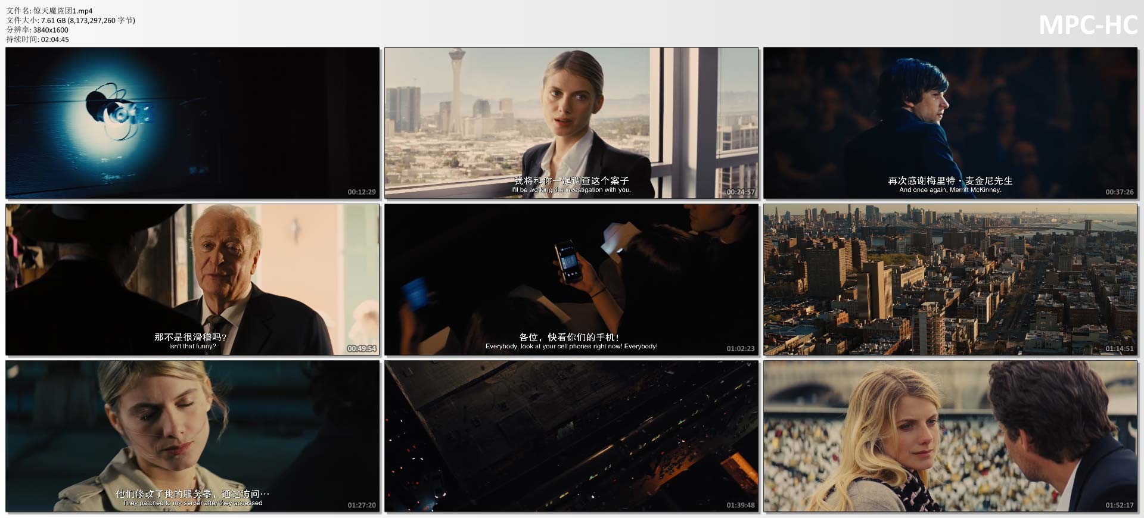Click the 01:14:51 timestamp label
This screenshot has width=1144, height=518.
1119,349
